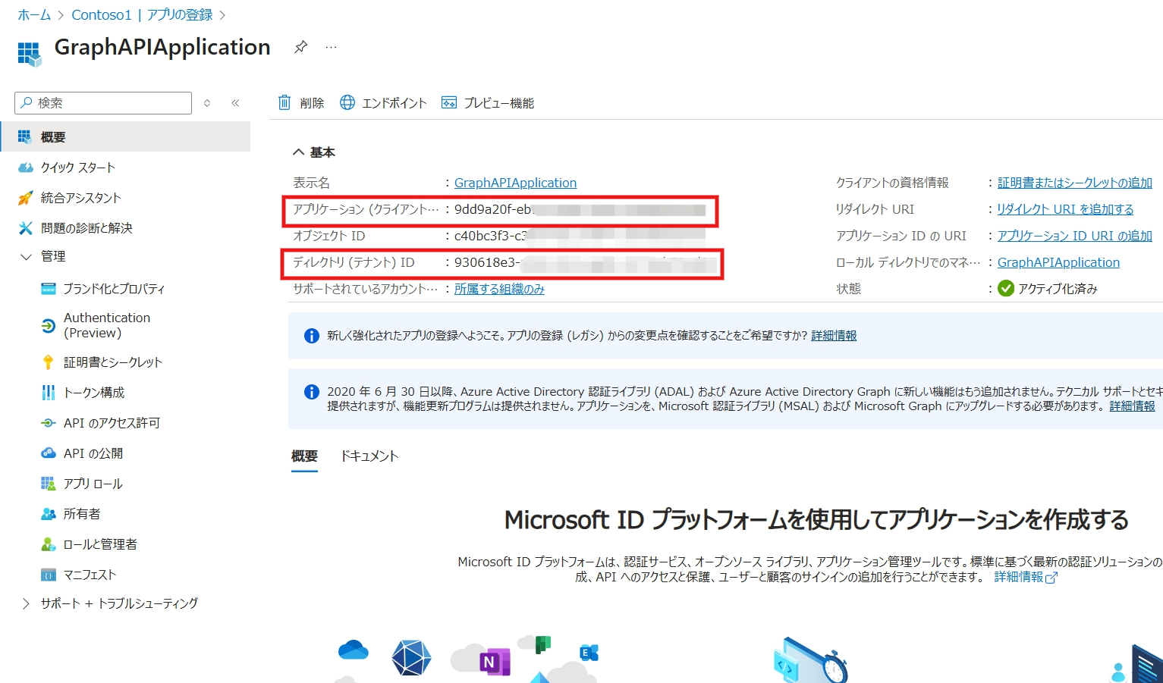Select the アプリ ロール sidebar item

point(93,483)
